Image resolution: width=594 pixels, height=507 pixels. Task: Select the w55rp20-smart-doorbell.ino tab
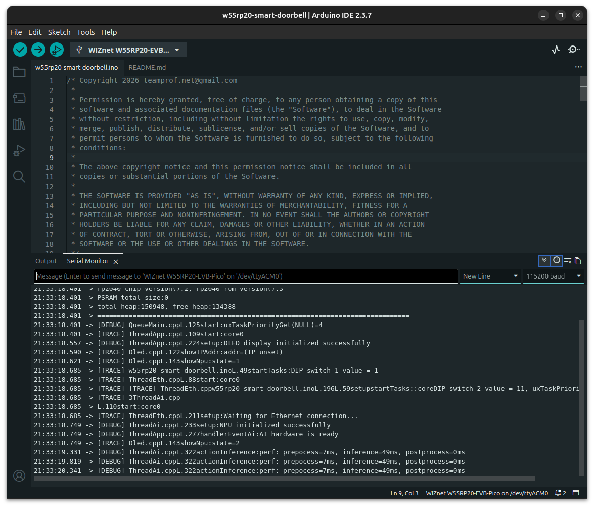[x=76, y=67]
